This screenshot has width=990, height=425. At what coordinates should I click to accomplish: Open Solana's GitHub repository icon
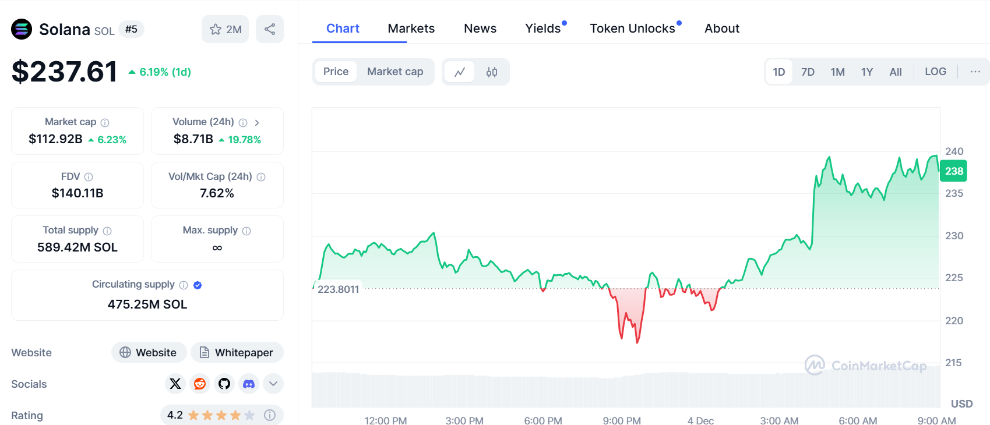224,384
